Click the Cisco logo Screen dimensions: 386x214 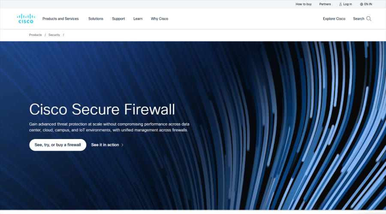click(x=26, y=19)
